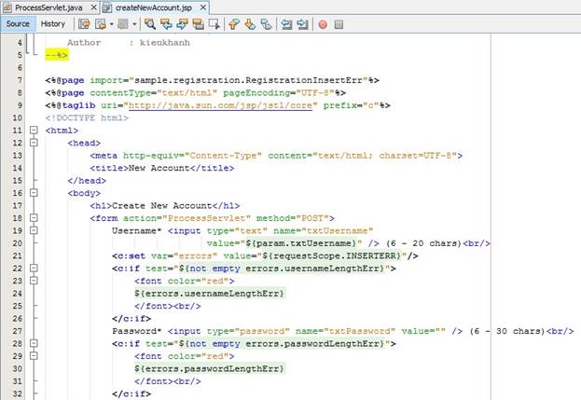Click '${errors.passwordLengthErr}' on line 30

209,368
